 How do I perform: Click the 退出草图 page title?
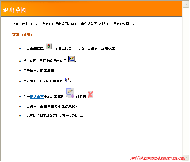[x=15, y=10]
